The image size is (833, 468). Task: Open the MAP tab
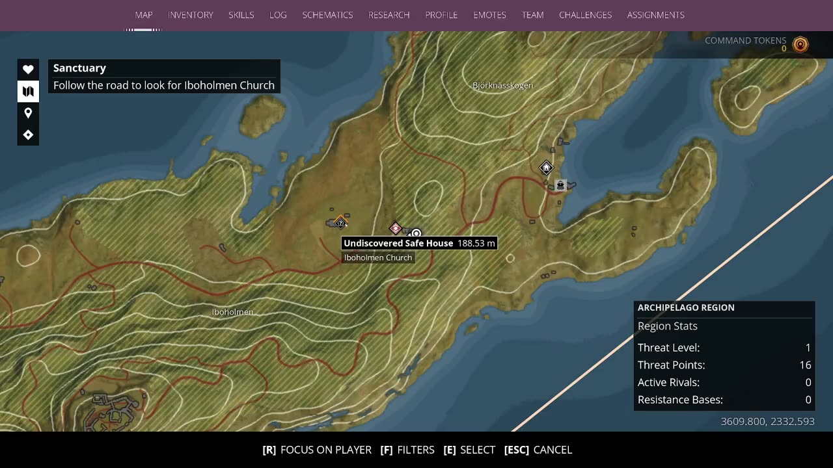click(x=144, y=15)
